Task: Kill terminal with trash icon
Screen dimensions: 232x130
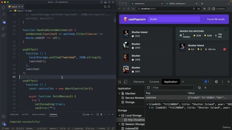Action: click(x=101, y=114)
